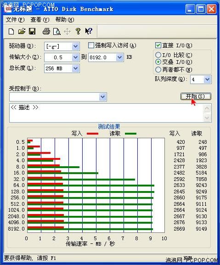Click the question mark About icon
This screenshot has height=265, width=220.
(x=78, y=31)
